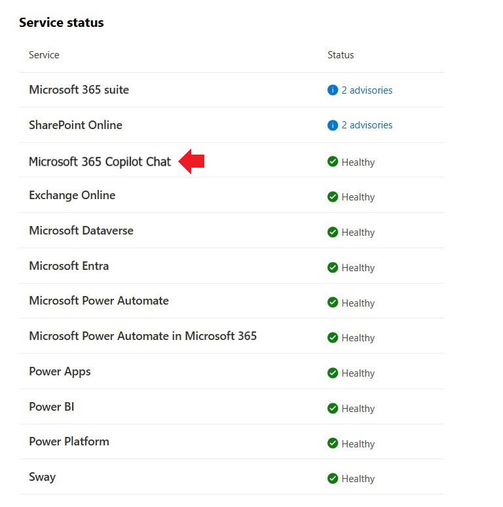This screenshot has width=503, height=507.
Task: Click the Status column header
Action: tap(341, 55)
